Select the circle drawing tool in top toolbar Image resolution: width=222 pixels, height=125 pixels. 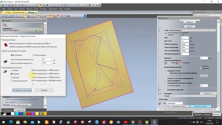pos(69,5)
